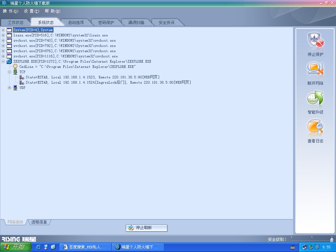Screen dimensions: 336x252
Task: Switch to the 启动选项 tab
Action: click(76, 23)
